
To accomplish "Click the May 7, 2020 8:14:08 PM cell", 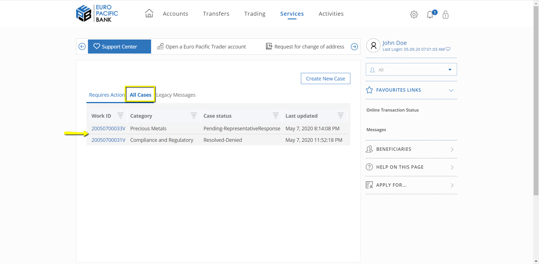I will pyautogui.click(x=312, y=129).
